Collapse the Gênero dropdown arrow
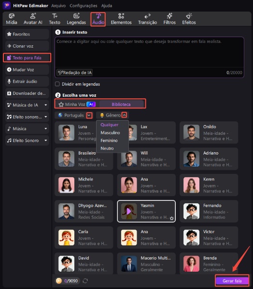 [125, 115]
